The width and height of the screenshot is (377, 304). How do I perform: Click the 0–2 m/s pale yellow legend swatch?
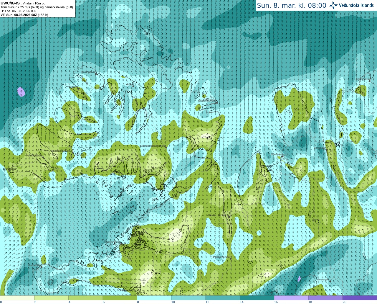tap(17, 298)
